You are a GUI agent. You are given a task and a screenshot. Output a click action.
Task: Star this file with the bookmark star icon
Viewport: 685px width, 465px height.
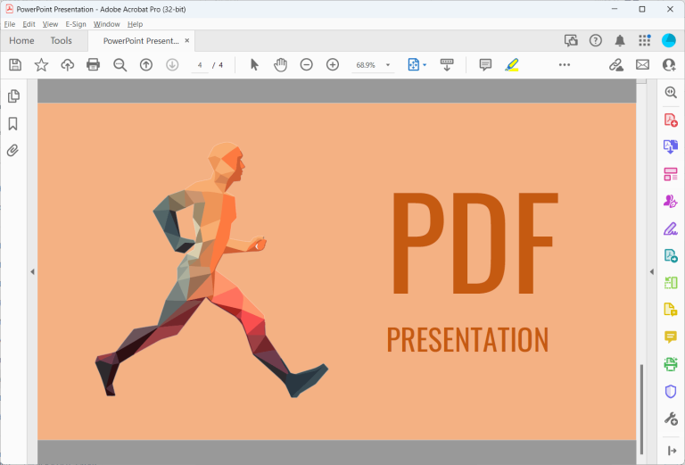click(x=41, y=64)
